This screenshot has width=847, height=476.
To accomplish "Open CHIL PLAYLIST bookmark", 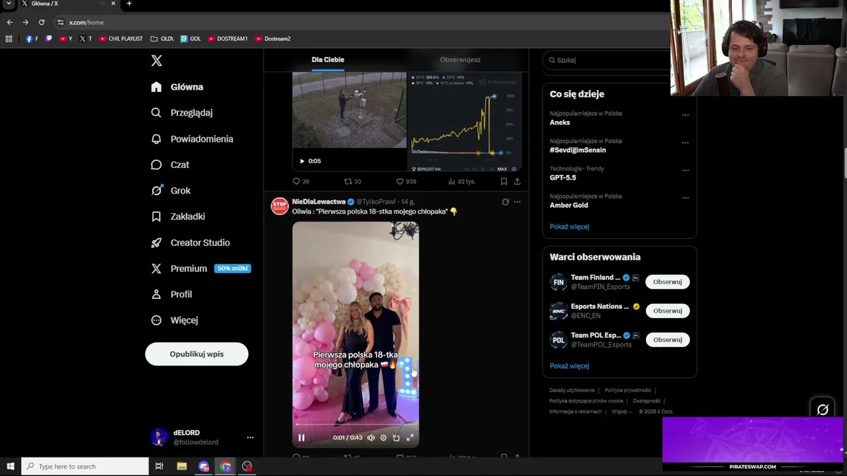I will (121, 39).
